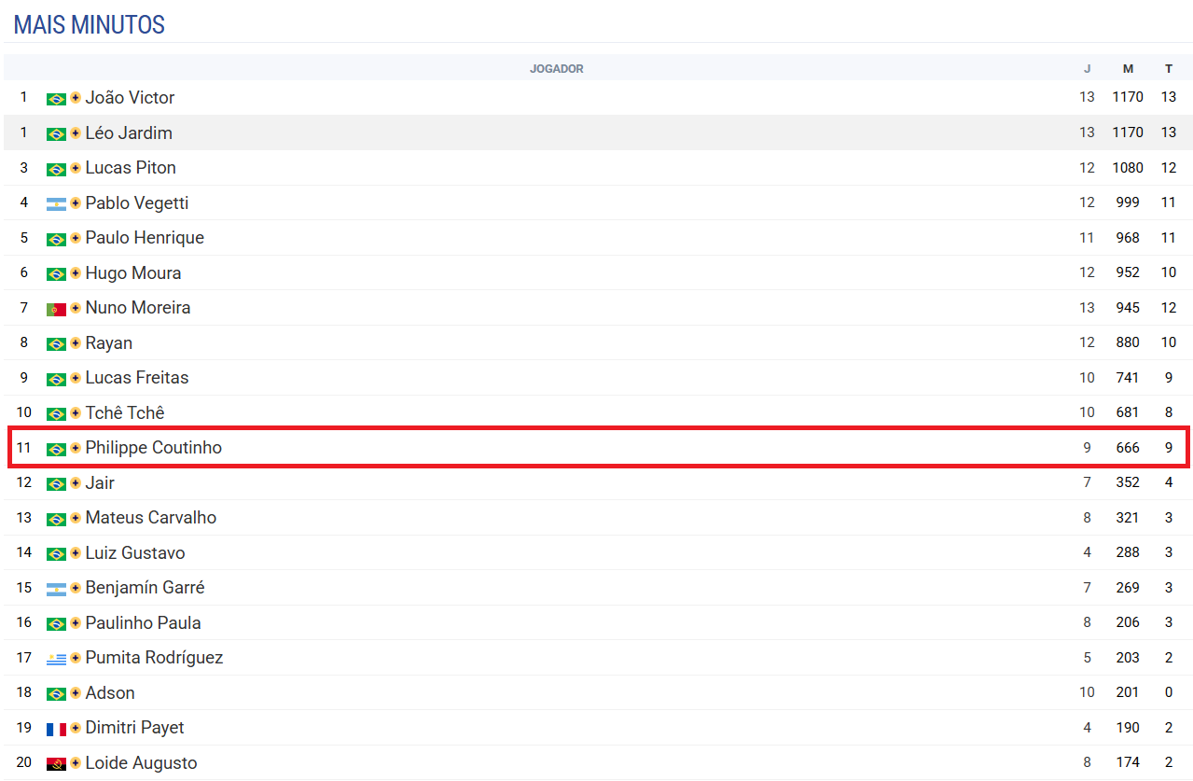This screenshot has width=1193, height=781.
Task: Open Pablo Vegetti player profile
Action: 137,202
